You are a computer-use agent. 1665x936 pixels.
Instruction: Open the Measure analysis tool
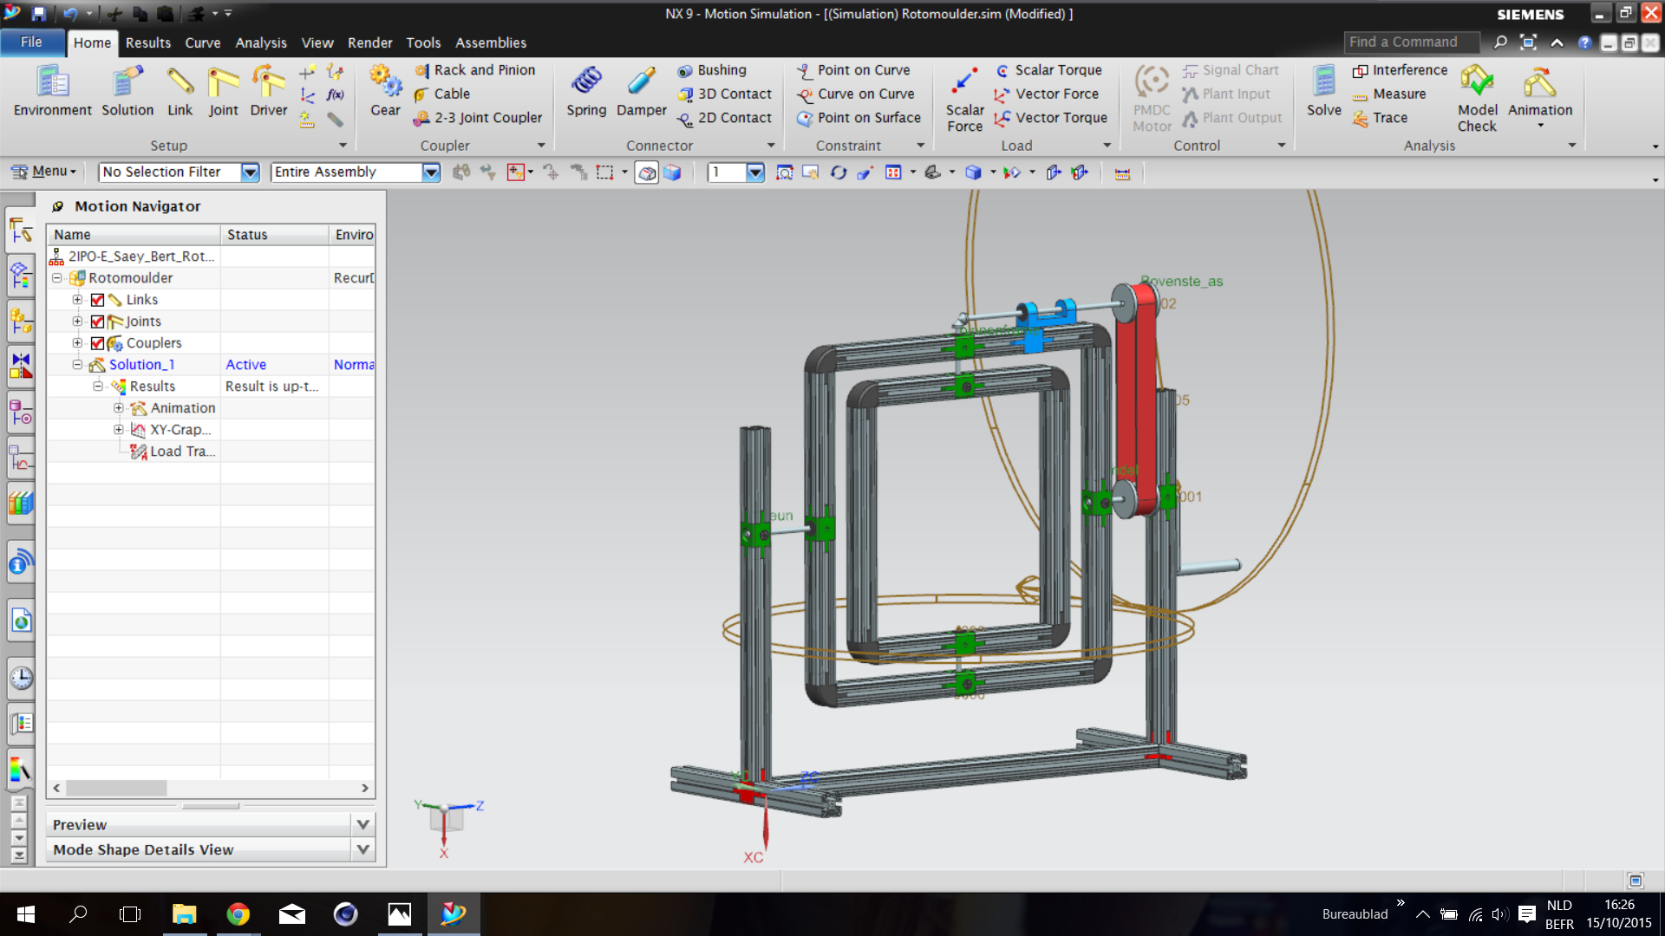coord(1389,94)
